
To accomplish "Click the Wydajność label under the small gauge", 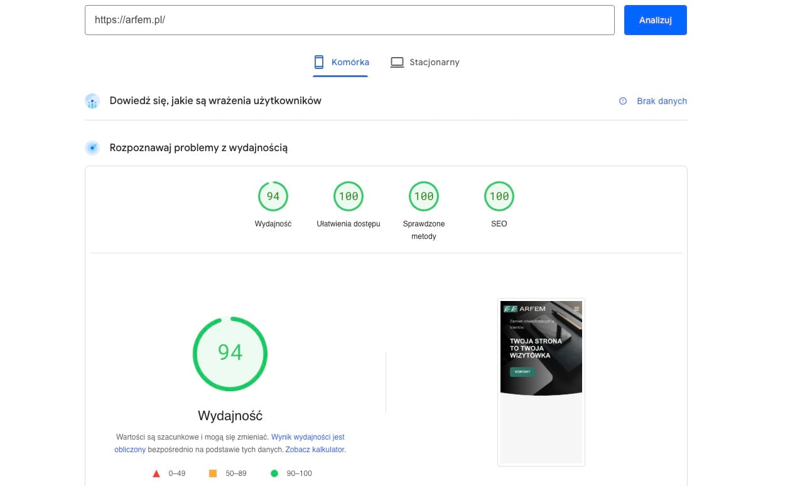I will (x=273, y=224).
